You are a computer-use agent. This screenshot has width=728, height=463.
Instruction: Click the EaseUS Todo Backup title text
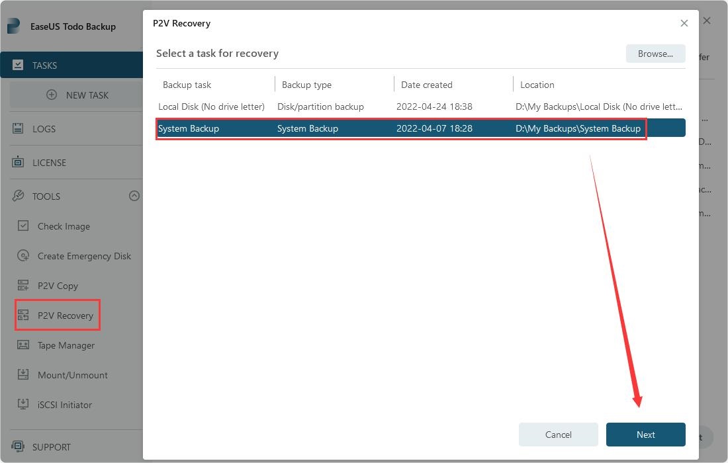(x=73, y=26)
